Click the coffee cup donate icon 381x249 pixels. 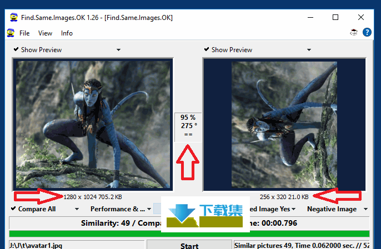pos(354,32)
